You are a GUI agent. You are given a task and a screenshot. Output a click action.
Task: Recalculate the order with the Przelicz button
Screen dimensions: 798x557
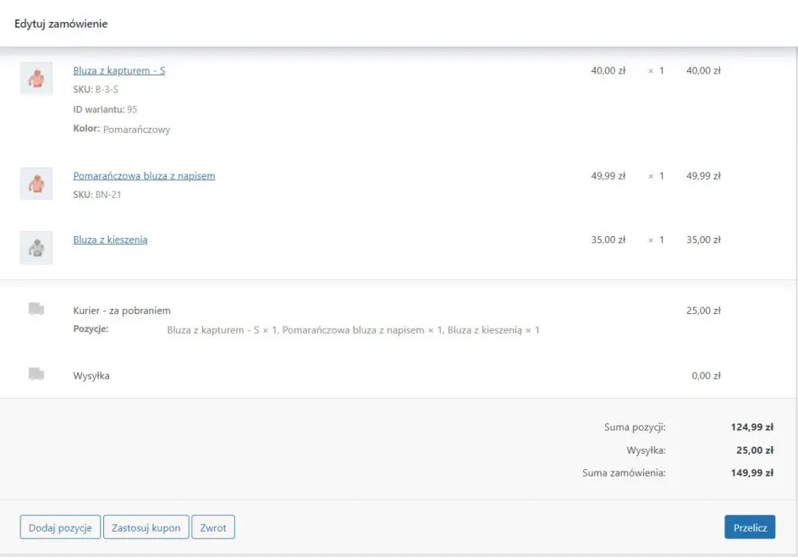750,527
